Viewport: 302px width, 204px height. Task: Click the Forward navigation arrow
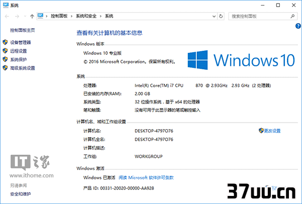tap(17, 17)
